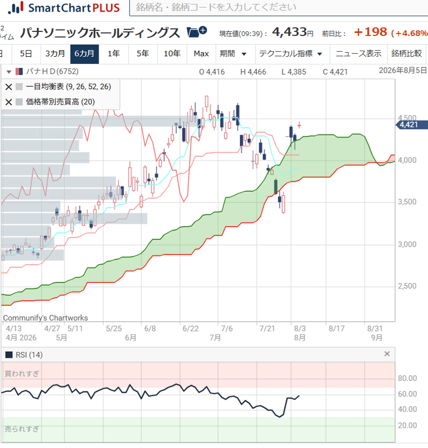Select the 3カ月 period tab
428x448 pixels.
pos(55,54)
